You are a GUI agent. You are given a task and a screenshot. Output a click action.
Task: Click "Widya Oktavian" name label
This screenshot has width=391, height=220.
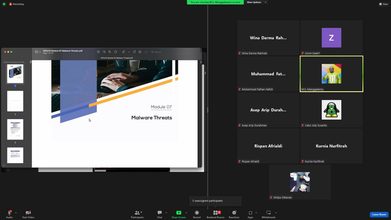click(x=282, y=197)
